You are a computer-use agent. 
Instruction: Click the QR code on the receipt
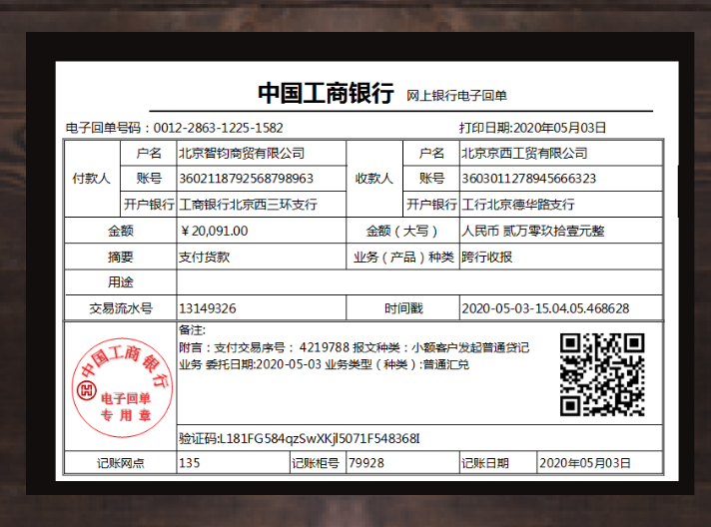pyautogui.click(x=602, y=374)
